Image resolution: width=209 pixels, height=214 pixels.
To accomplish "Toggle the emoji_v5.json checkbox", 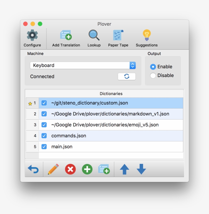I will 44,125.
